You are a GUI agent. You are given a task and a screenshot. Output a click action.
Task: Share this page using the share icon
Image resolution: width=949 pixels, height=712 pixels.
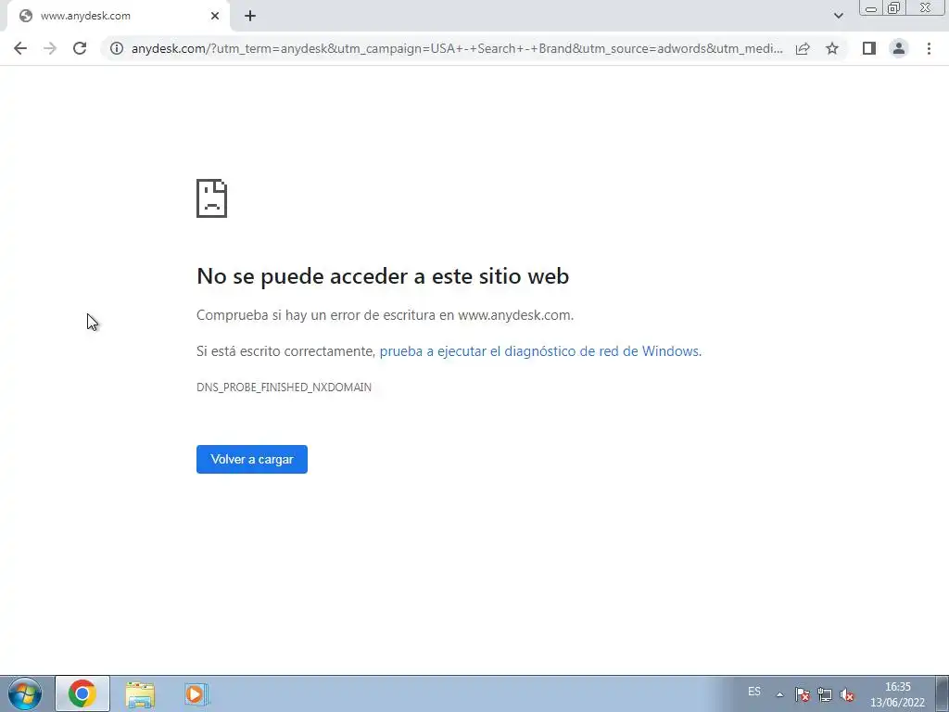803,48
